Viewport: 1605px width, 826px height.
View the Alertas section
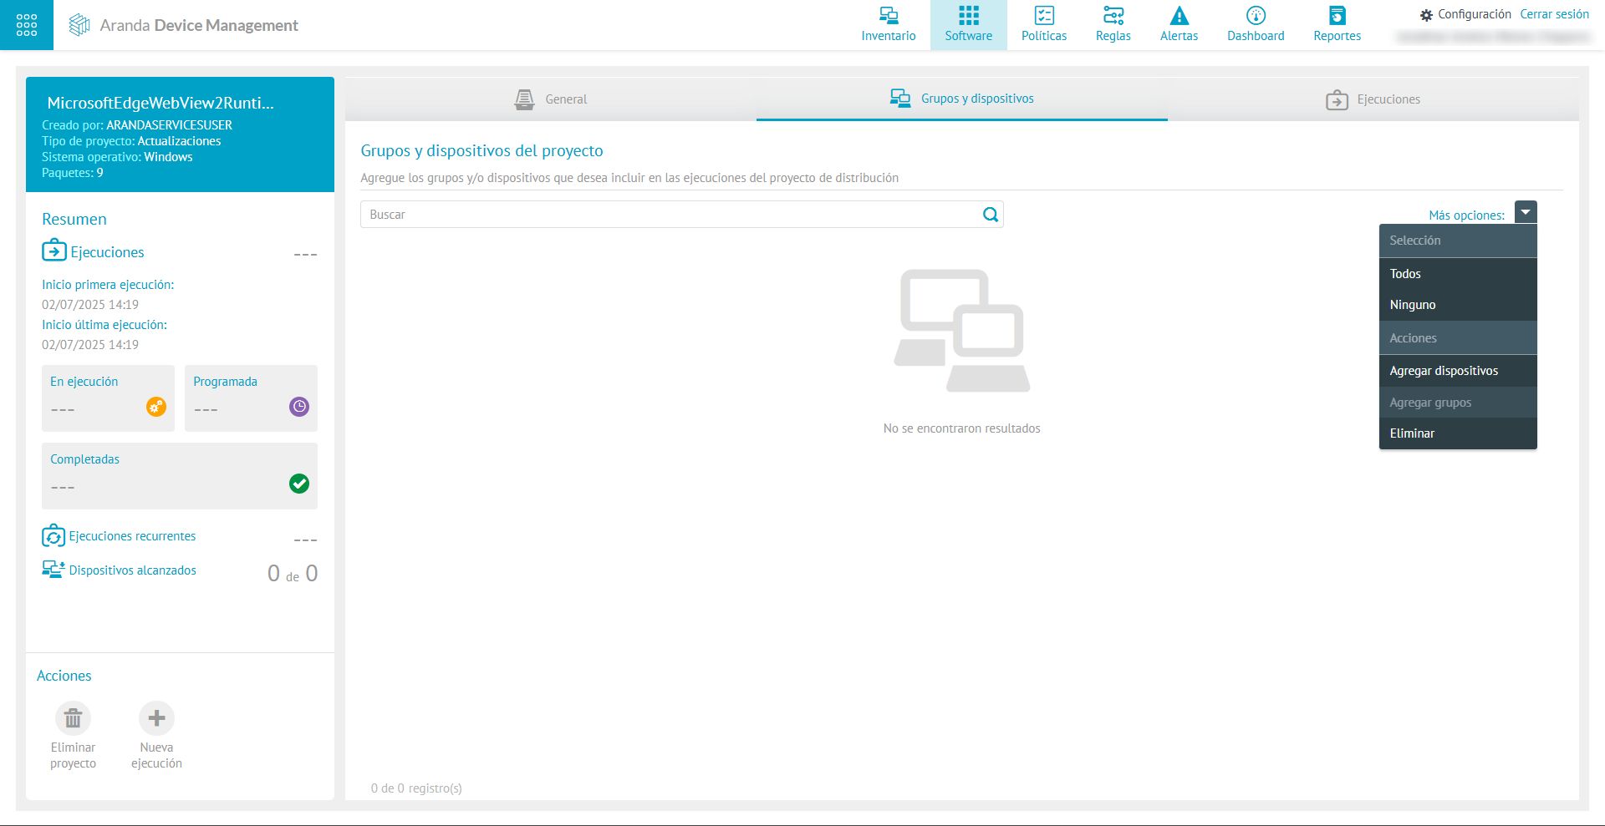tap(1179, 25)
